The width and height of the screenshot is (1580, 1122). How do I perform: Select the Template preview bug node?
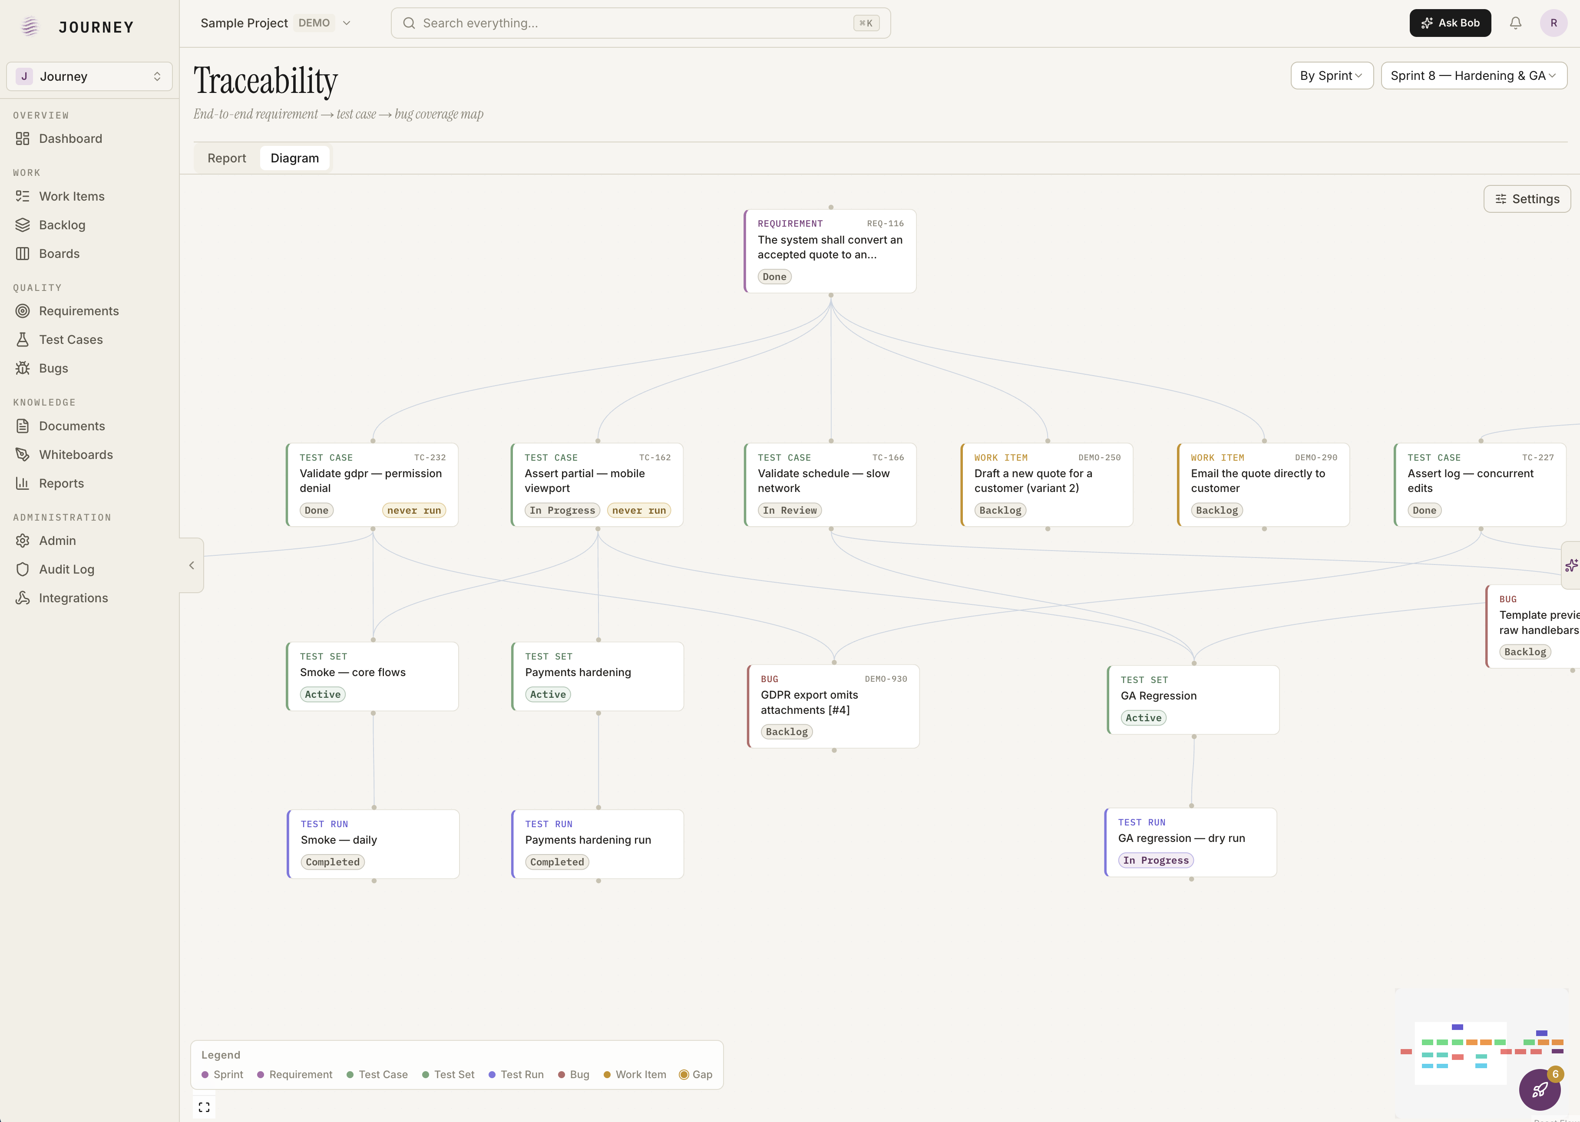[x=1532, y=627]
